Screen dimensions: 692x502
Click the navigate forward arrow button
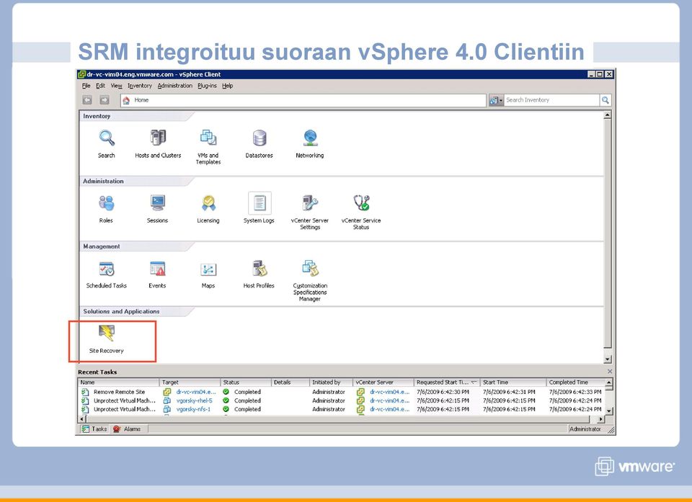pyautogui.click(x=104, y=100)
